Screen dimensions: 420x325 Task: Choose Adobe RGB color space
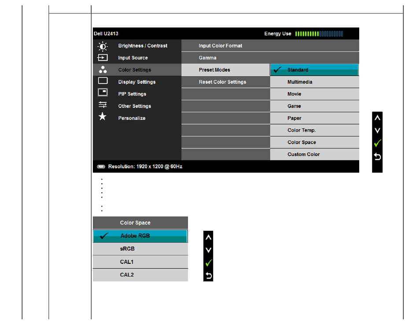point(140,236)
